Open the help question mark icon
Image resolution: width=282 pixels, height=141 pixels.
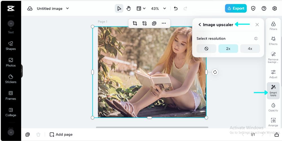click(x=264, y=8)
